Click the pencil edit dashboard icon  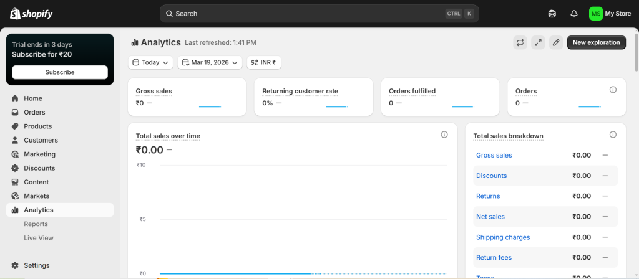pos(556,42)
